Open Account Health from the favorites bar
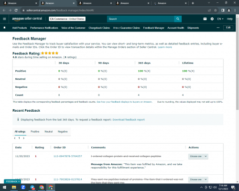Viewport: 239px width, 191px height. [x=175, y=28]
